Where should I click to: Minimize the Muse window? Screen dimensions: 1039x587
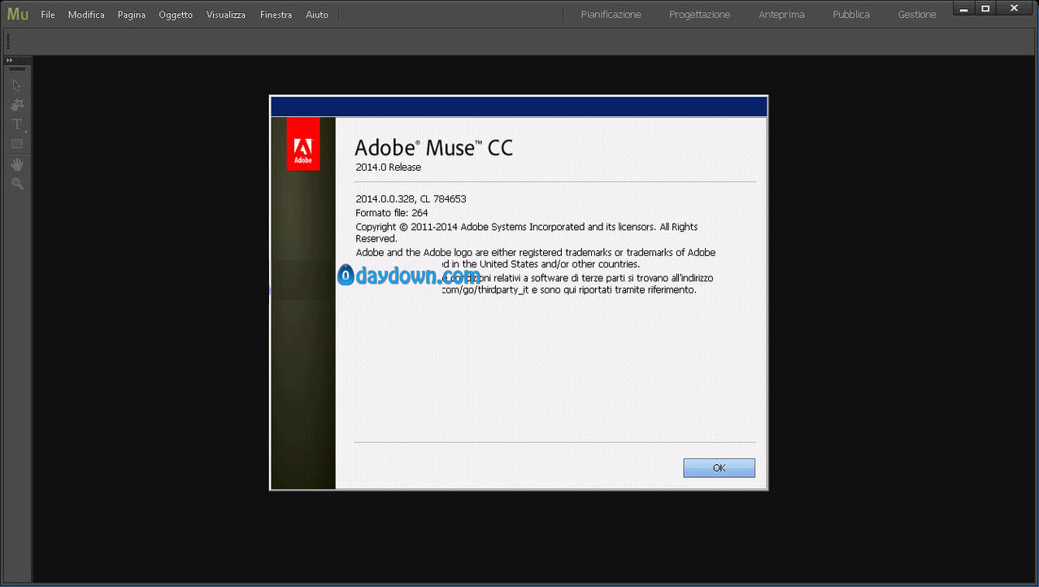point(964,8)
